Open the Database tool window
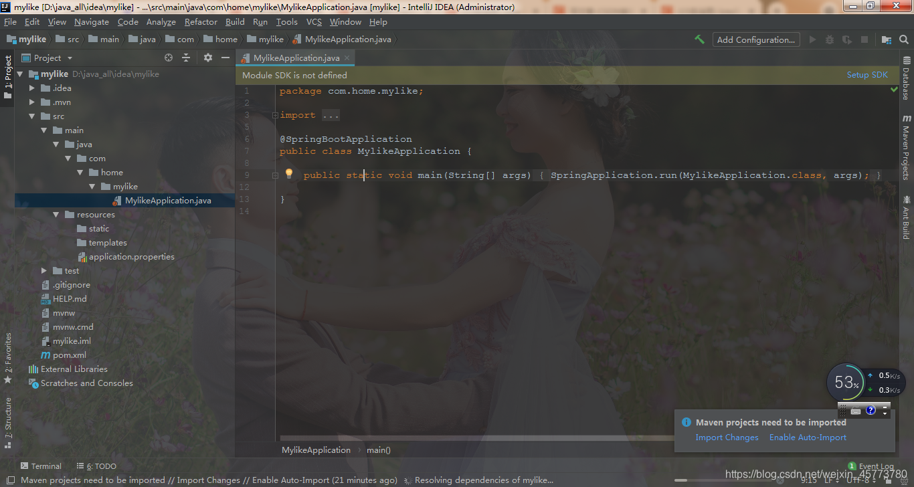Viewport: 914px width, 487px height. (906, 78)
